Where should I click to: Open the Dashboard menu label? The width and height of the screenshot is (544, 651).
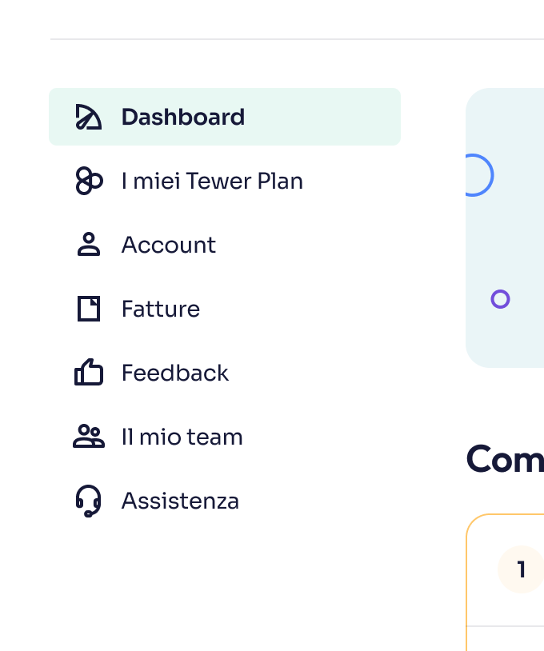pyautogui.click(x=183, y=117)
